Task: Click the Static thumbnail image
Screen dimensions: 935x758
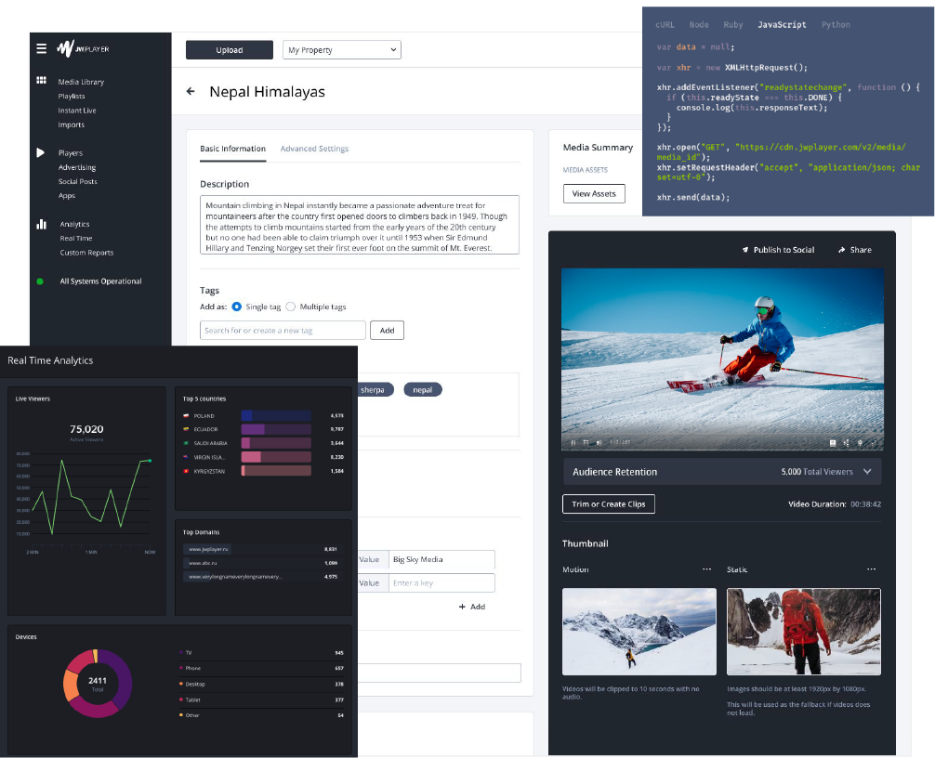Action: coord(802,632)
